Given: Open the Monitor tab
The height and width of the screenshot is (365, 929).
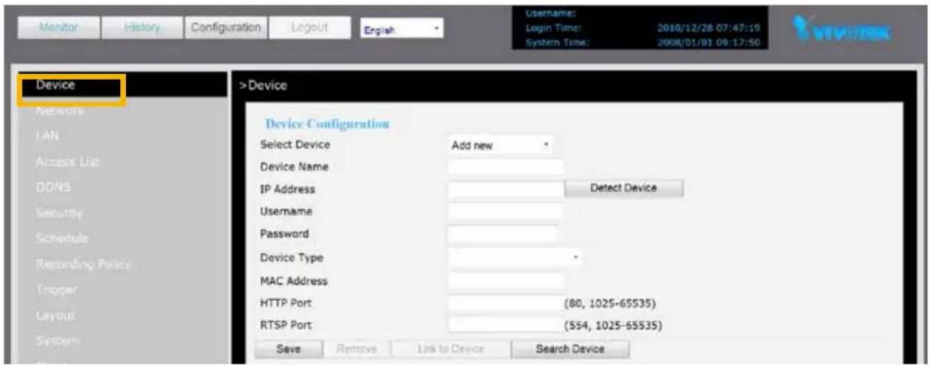Looking at the screenshot, I should [58, 28].
